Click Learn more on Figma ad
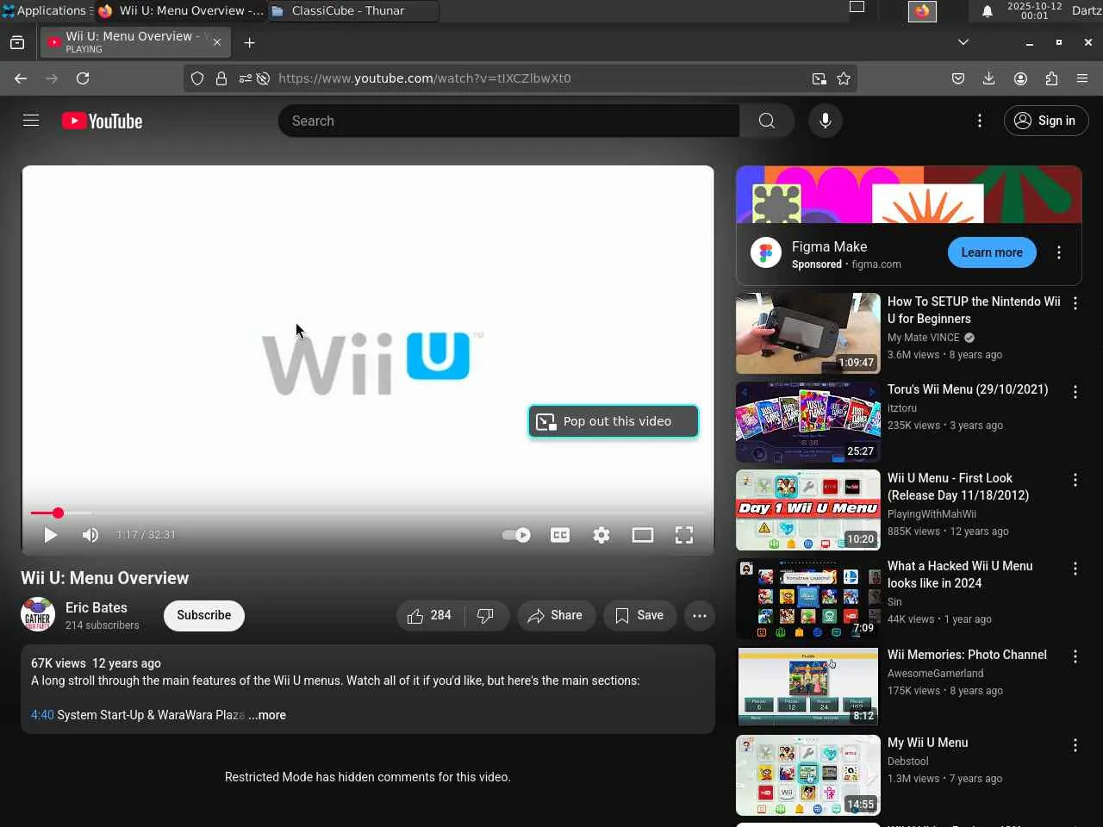 [992, 252]
